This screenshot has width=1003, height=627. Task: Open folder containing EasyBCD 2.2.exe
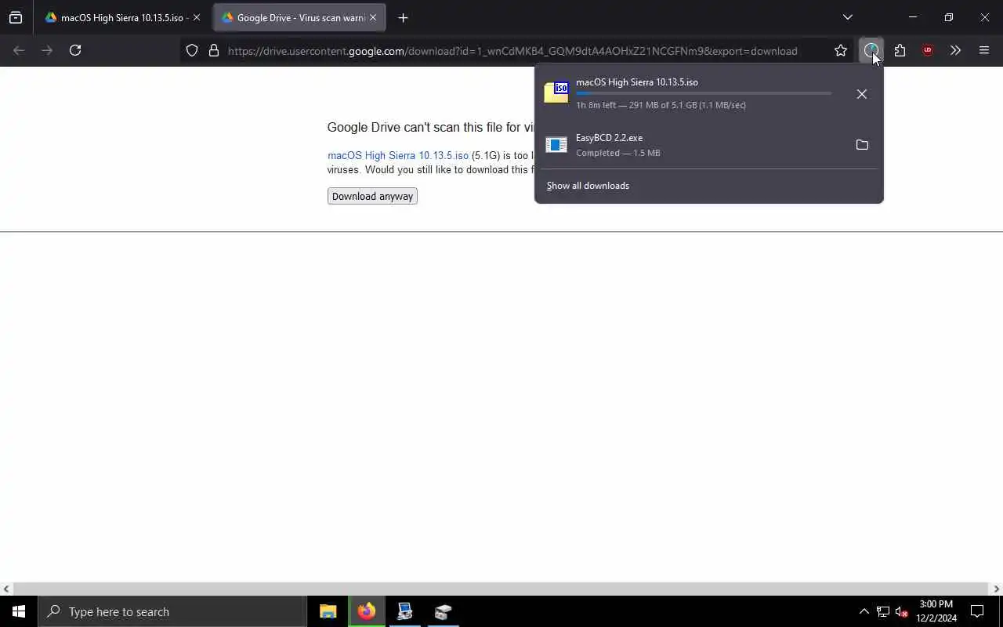pyautogui.click(x=862, y=145)
